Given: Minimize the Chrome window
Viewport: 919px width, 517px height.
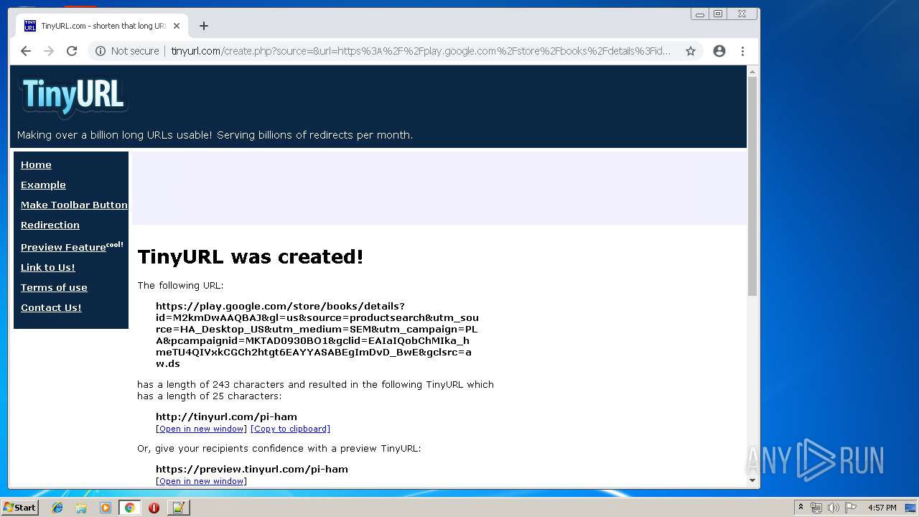Looking at the screenshot, I should (700, 14).
